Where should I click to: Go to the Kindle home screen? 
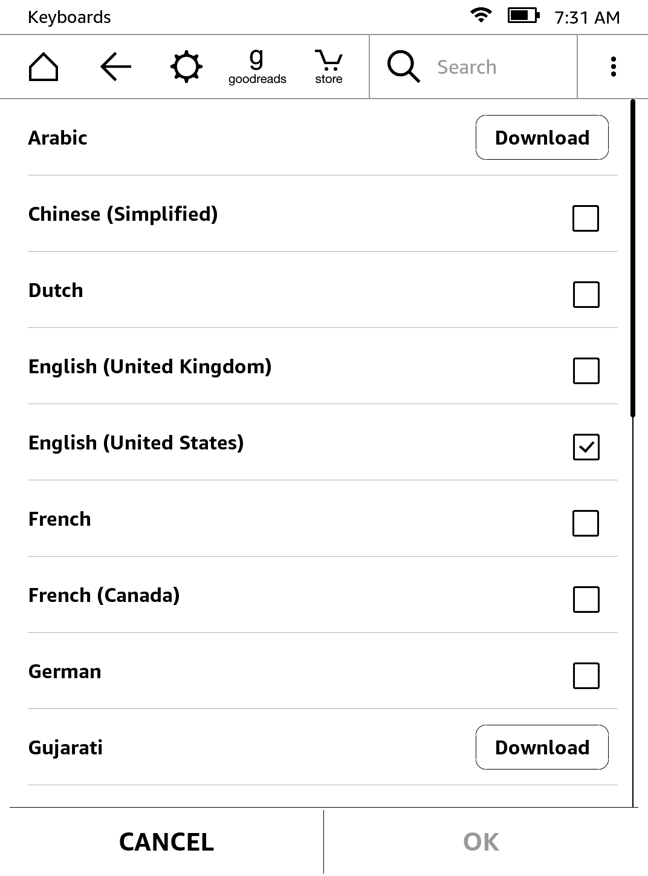pos(44,67)
